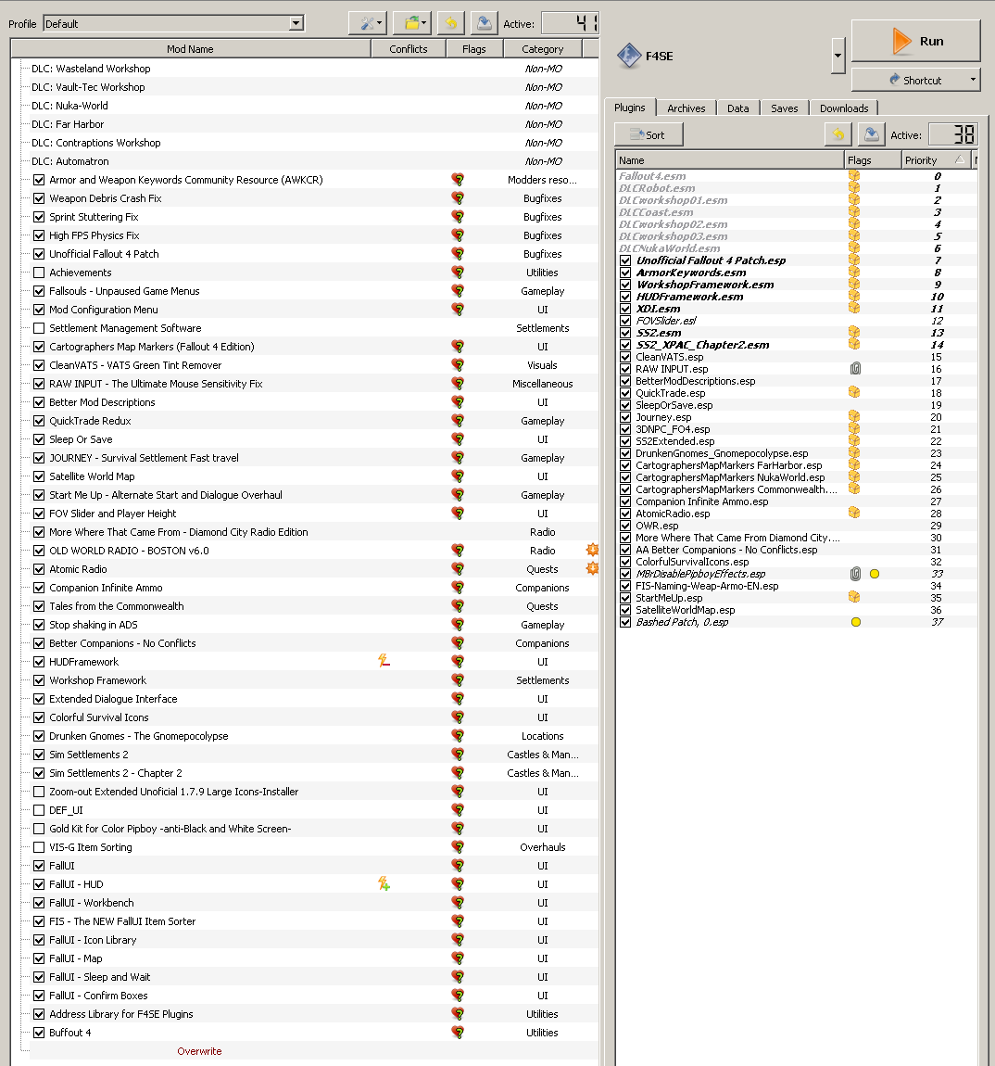Open the Profile dropdown set to Default
The image size is (995, 1066).
174,23
